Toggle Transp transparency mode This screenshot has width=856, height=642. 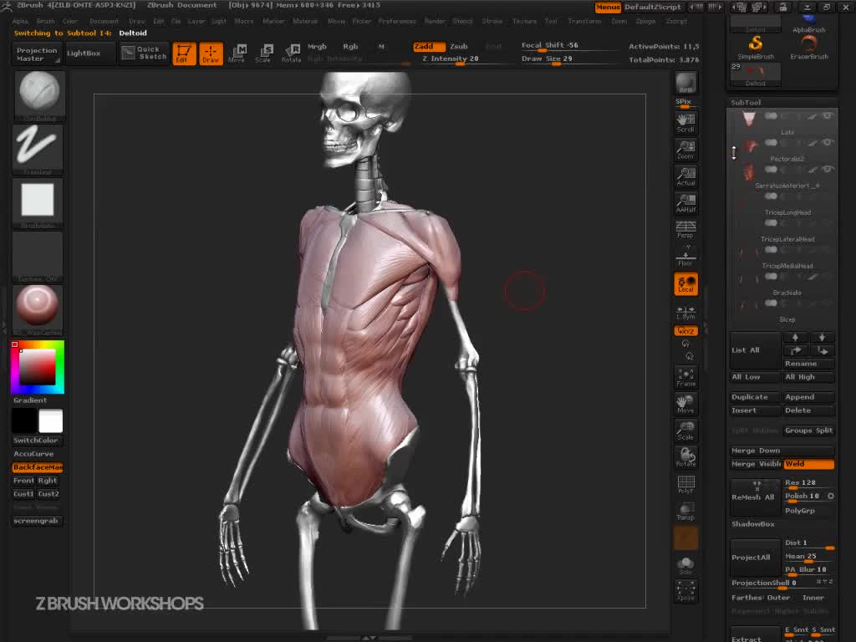point(685,511)
